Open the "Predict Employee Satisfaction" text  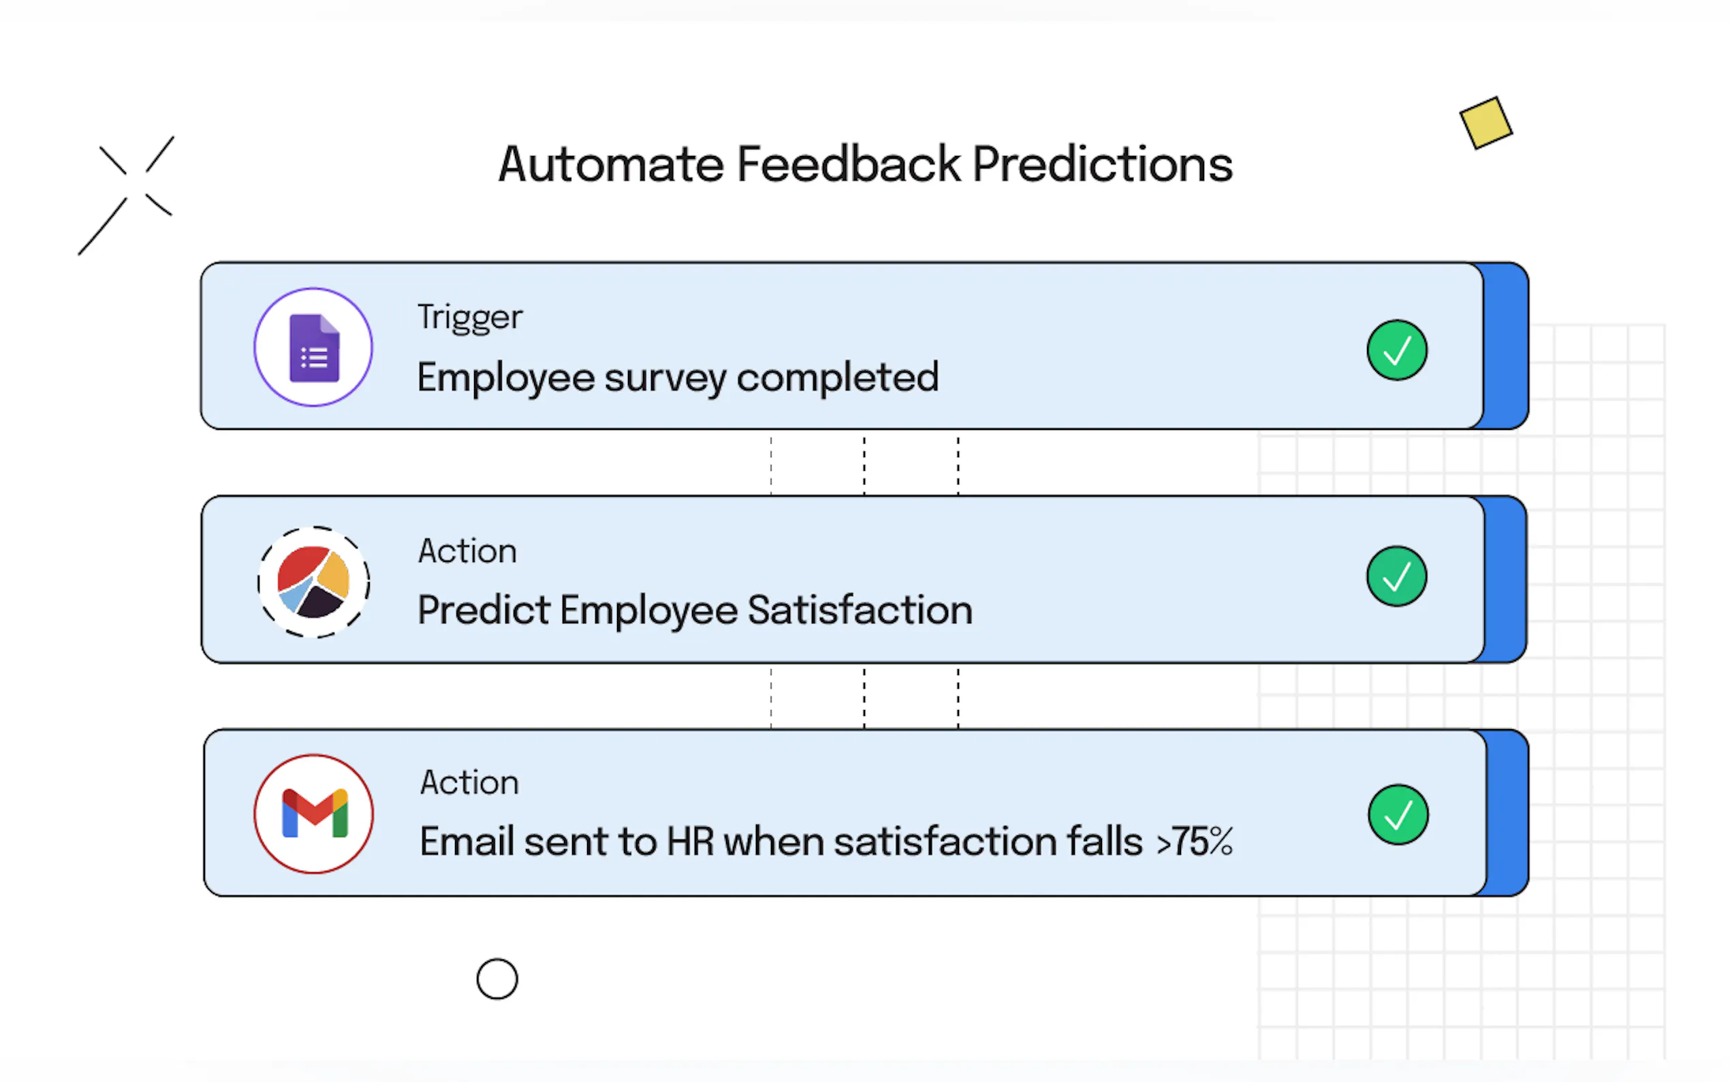(x=695, y=610)
